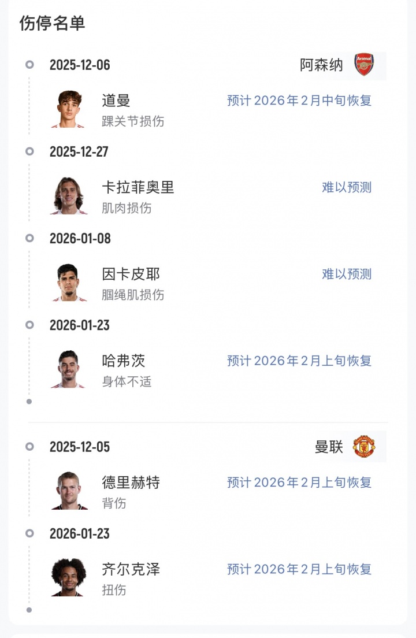Click the 伤停名单 section heading
The image size is (416, 638).
coord(52,23)
